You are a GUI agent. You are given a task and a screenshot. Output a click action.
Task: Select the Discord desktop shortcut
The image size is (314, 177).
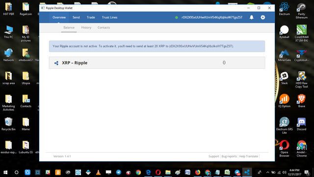tap(301, 124)
